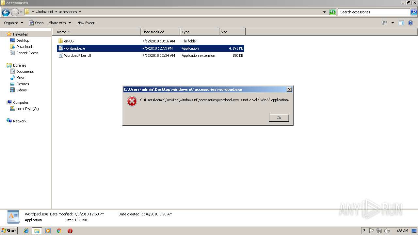Click the 1:28 AM clock
Viewport: 418px width, 235px height.
[x=401, y=231]
